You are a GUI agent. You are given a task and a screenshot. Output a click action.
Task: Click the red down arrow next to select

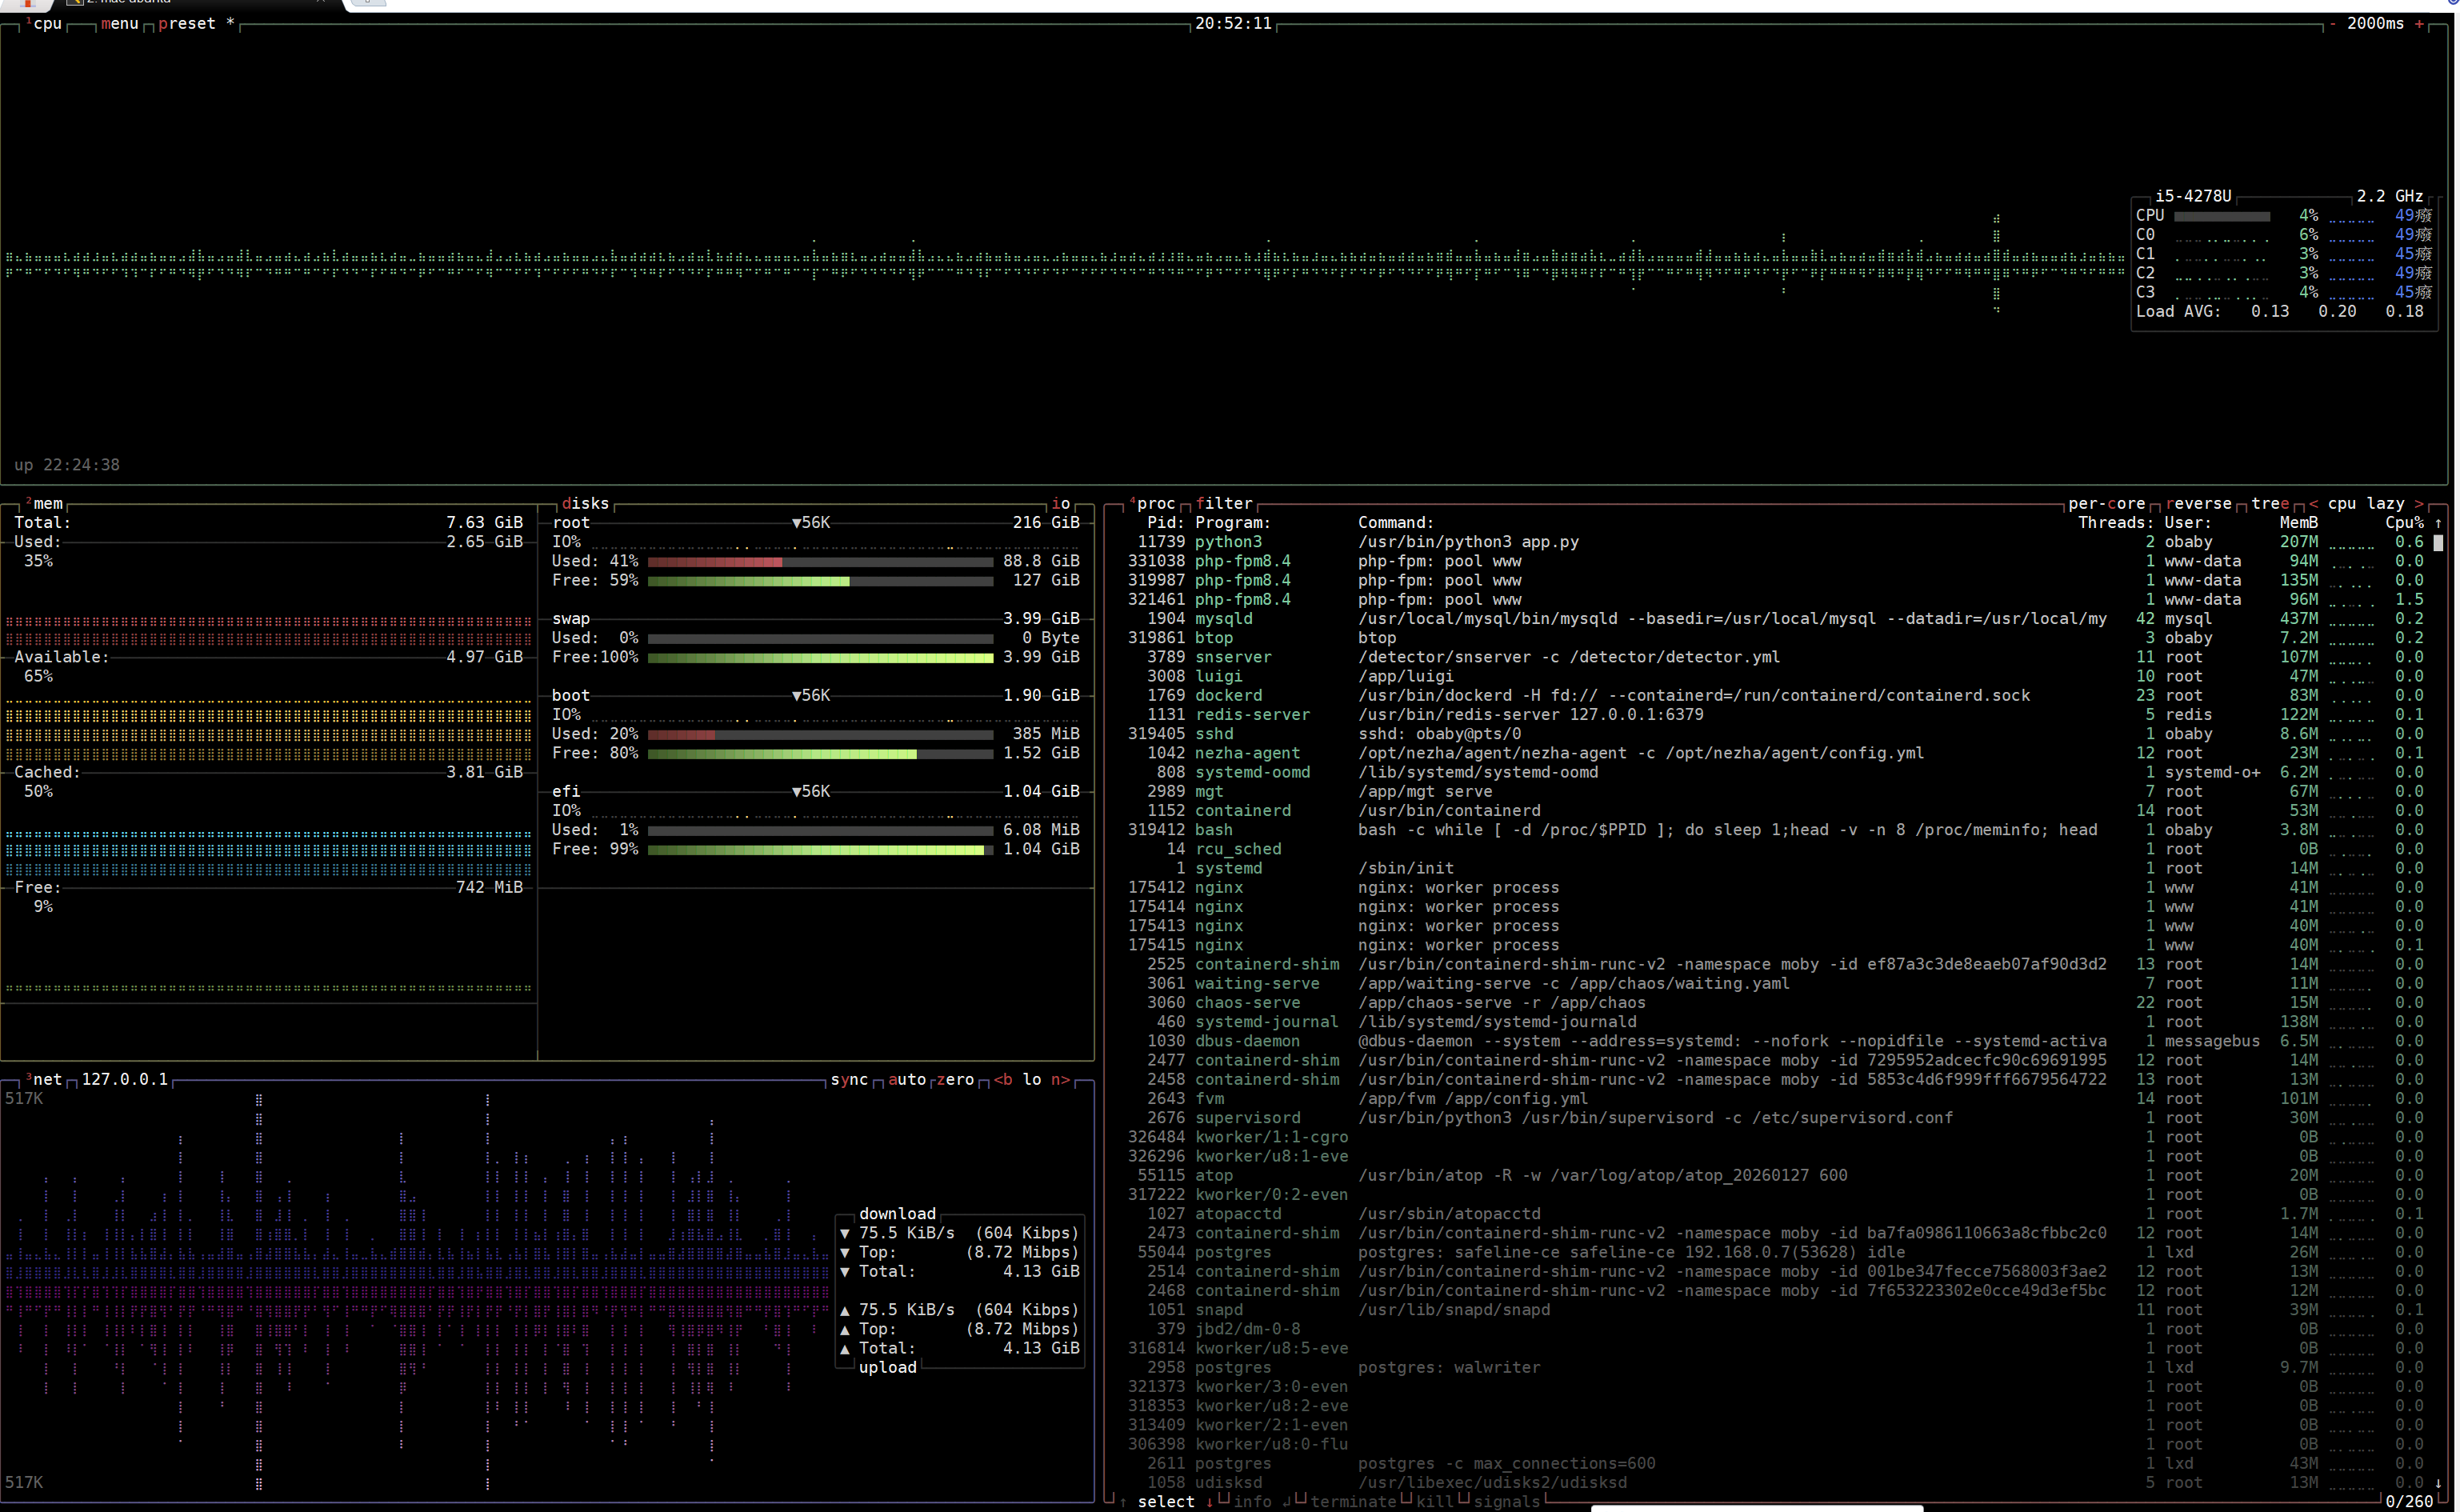tap(1209, 1502)
